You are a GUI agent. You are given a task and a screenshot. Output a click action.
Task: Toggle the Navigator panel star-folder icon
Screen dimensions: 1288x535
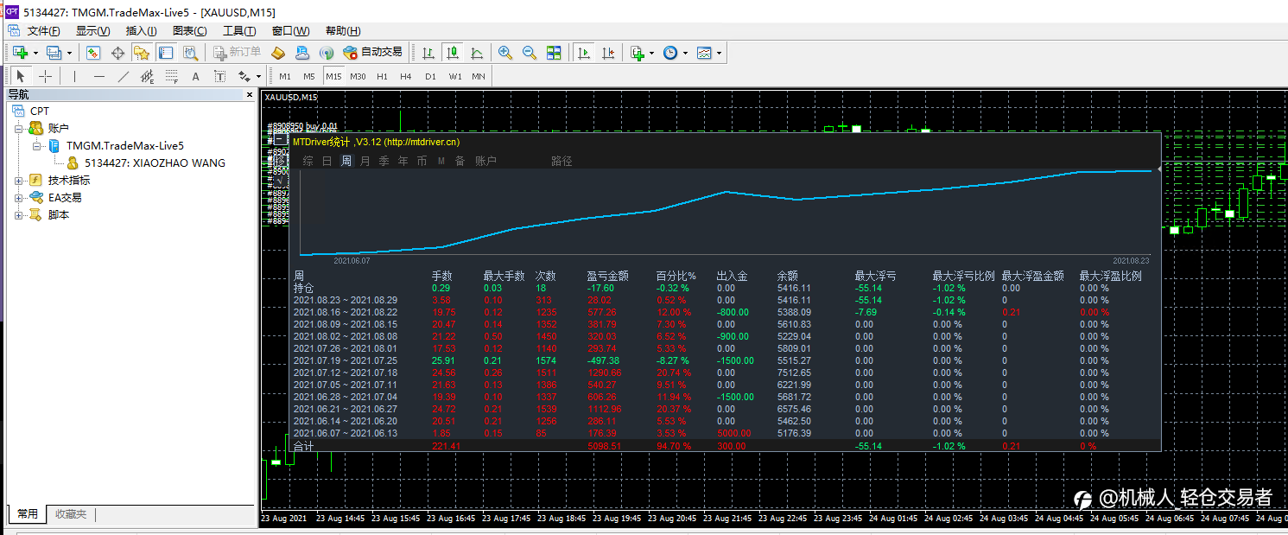point(142,53)
